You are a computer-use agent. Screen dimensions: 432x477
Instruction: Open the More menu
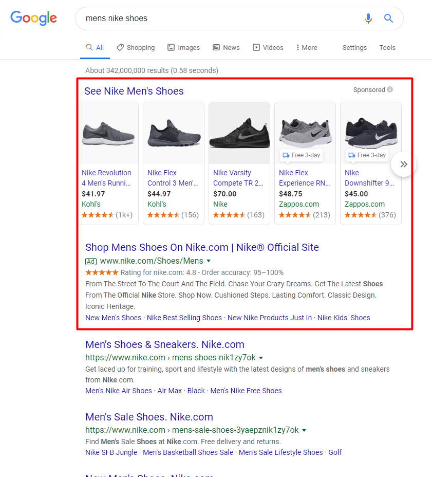coord(307,47)
